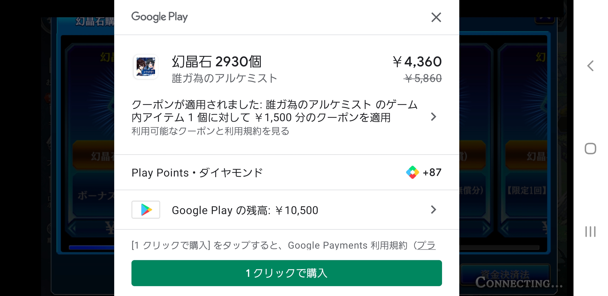Click the +87 Play Points indicator
This screenshot has width=608, height=296.
pos(432,172)
